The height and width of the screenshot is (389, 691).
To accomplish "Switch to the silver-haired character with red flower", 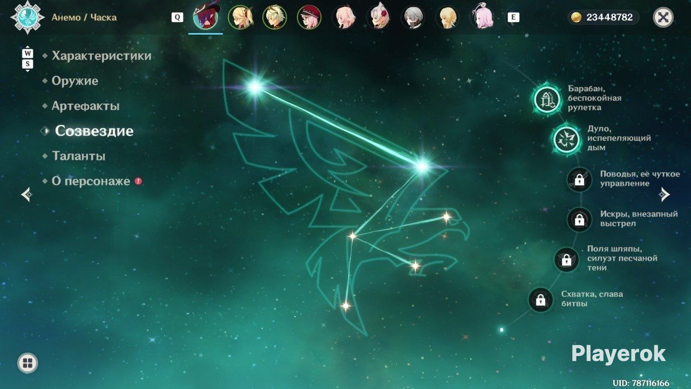I will (378, 17).
